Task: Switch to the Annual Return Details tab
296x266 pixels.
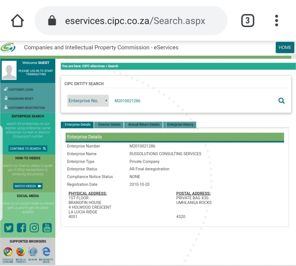Action: pos(144,125)
